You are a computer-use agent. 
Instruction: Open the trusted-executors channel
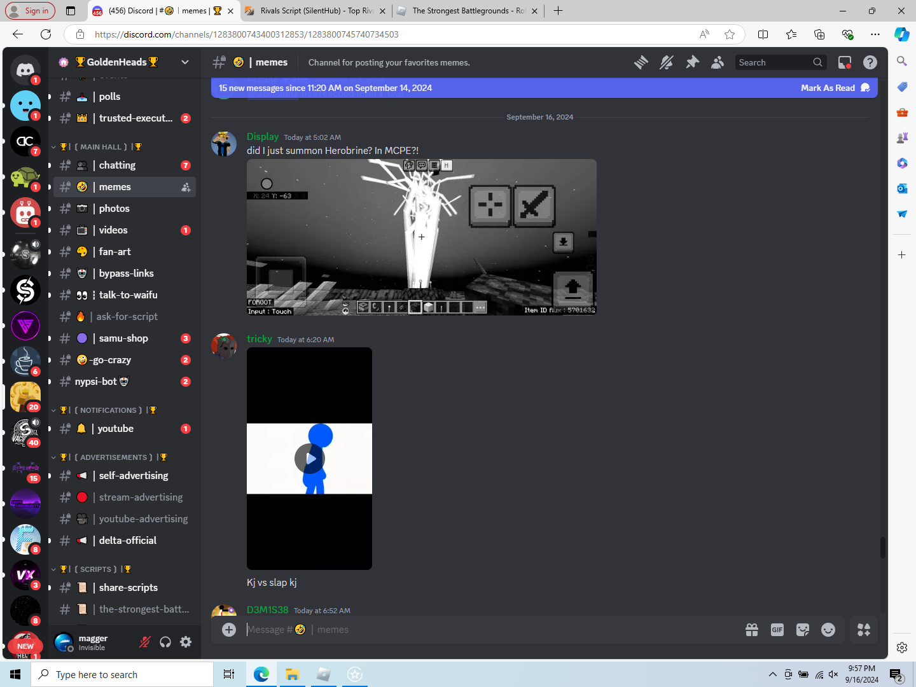coord(125,118)
